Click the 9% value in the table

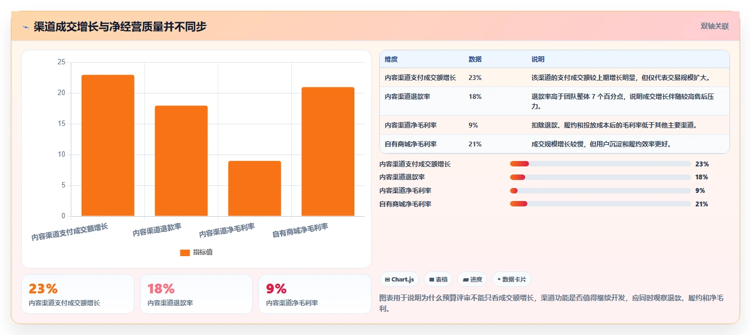473,125
